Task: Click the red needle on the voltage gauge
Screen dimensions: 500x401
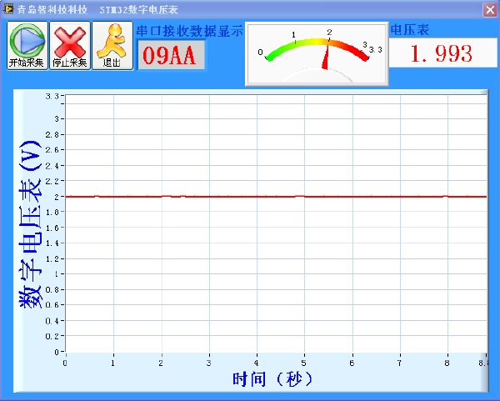Action: 326,56
